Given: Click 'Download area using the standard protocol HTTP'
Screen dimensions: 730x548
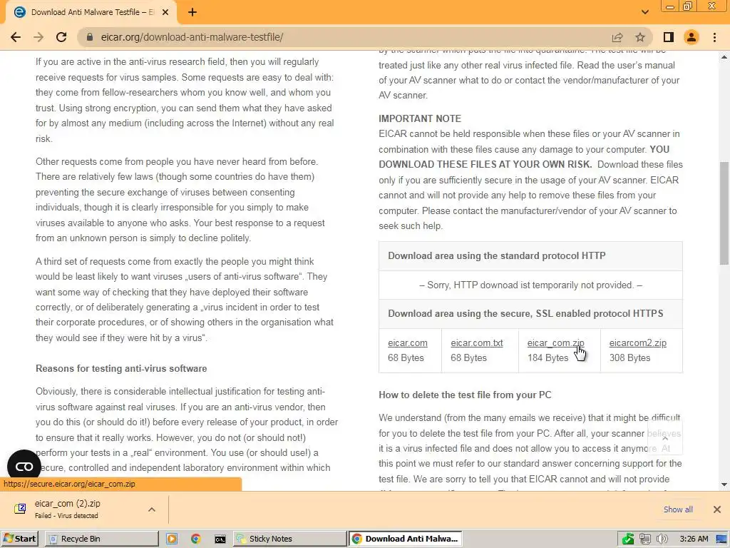Looking at the screenshot, I should point(497,256).
